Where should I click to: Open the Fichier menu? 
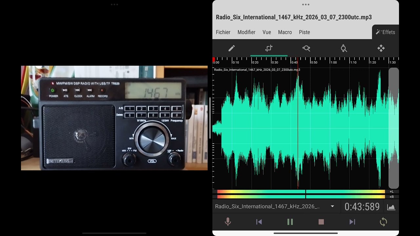coord(223,32)
